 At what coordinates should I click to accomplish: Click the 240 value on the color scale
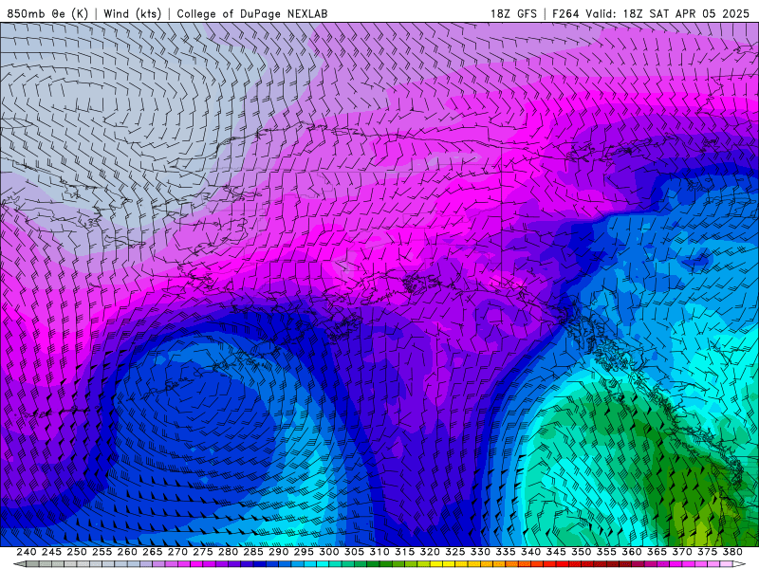click(27, 552)
